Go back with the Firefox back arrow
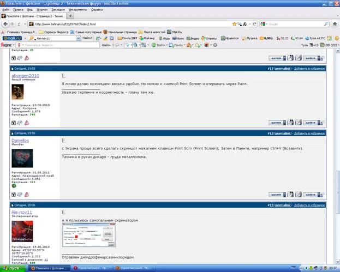The width and height of the screenshot is (340, 272). [x=5, y=24]
